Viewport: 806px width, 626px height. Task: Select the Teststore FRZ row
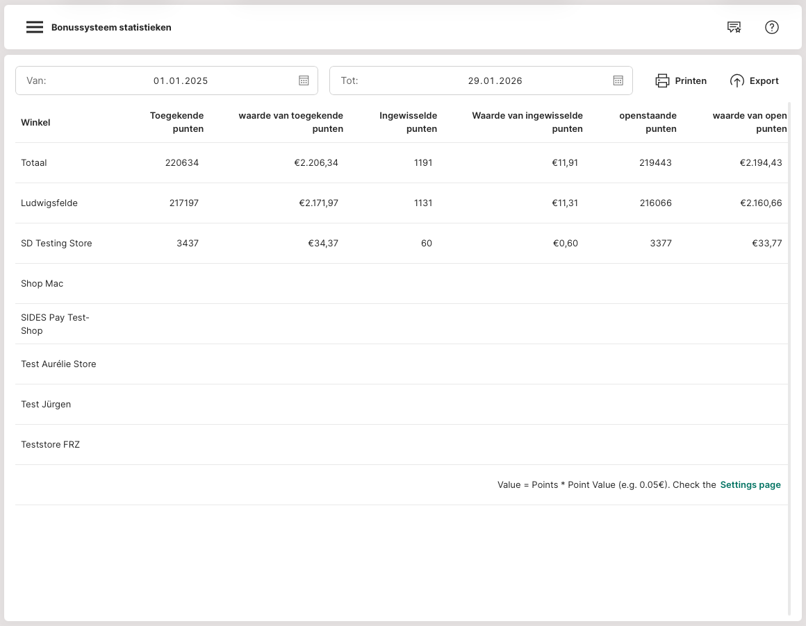coord(50,445)
